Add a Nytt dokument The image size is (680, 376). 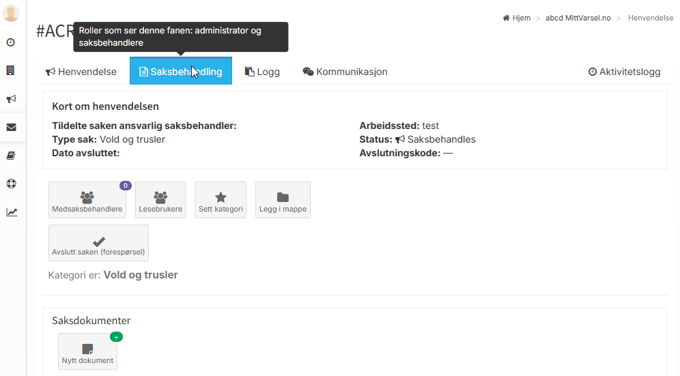(87, 351)
